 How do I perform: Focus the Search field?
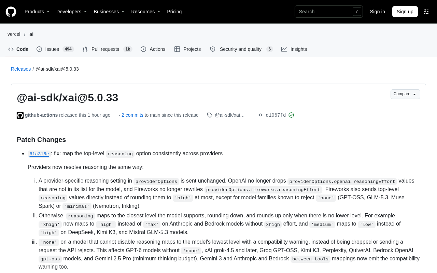pos(329,12)
